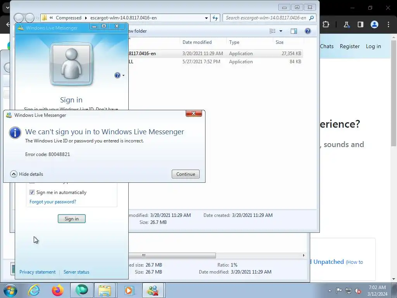Click the Explorer search magnifier icon

tap(312, 18)
